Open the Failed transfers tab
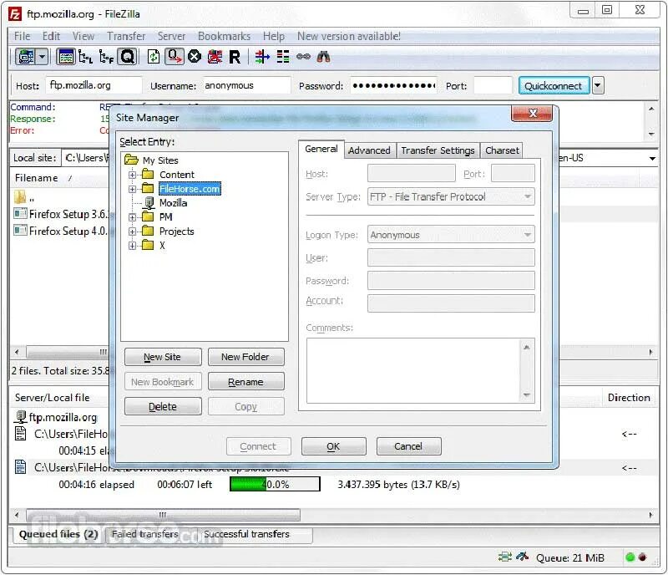 pyautogui.click(x=144, y=534)
